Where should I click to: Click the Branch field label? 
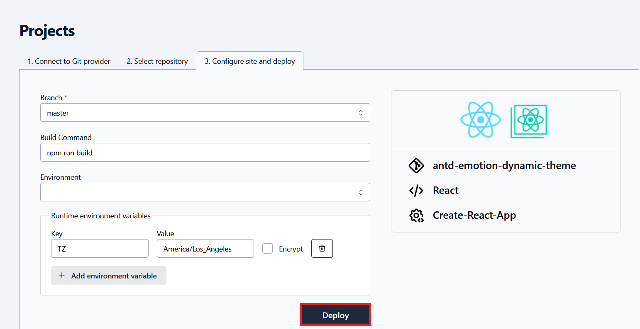point(51,98)
